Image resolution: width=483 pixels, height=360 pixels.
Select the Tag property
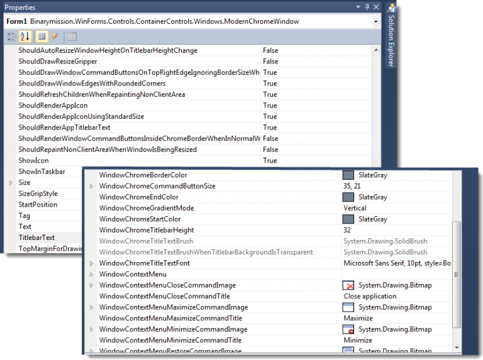click(24, 215)
